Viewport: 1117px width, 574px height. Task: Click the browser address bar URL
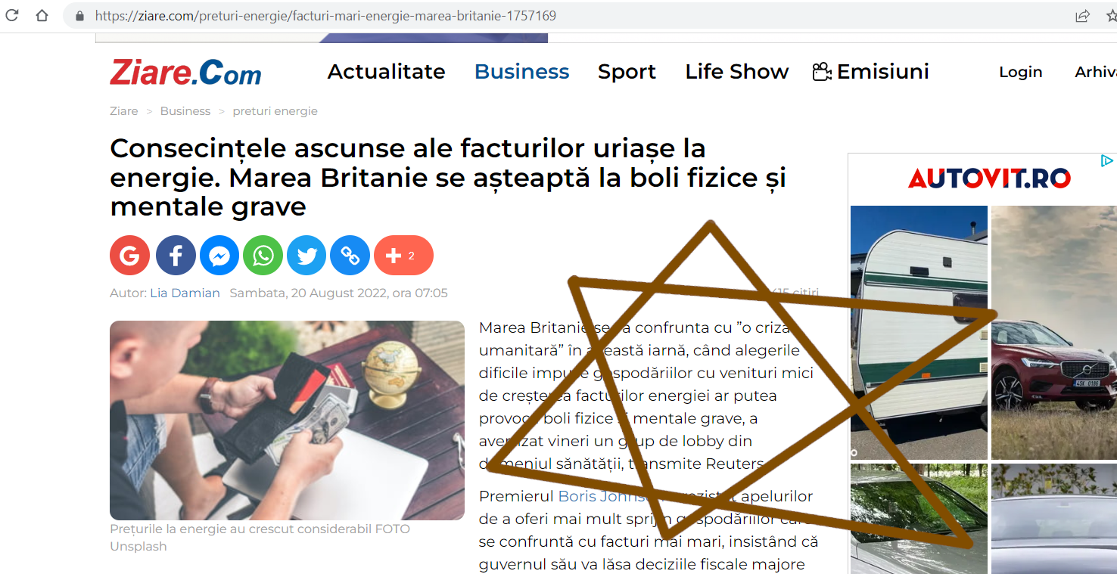click(x=325, y=15)
